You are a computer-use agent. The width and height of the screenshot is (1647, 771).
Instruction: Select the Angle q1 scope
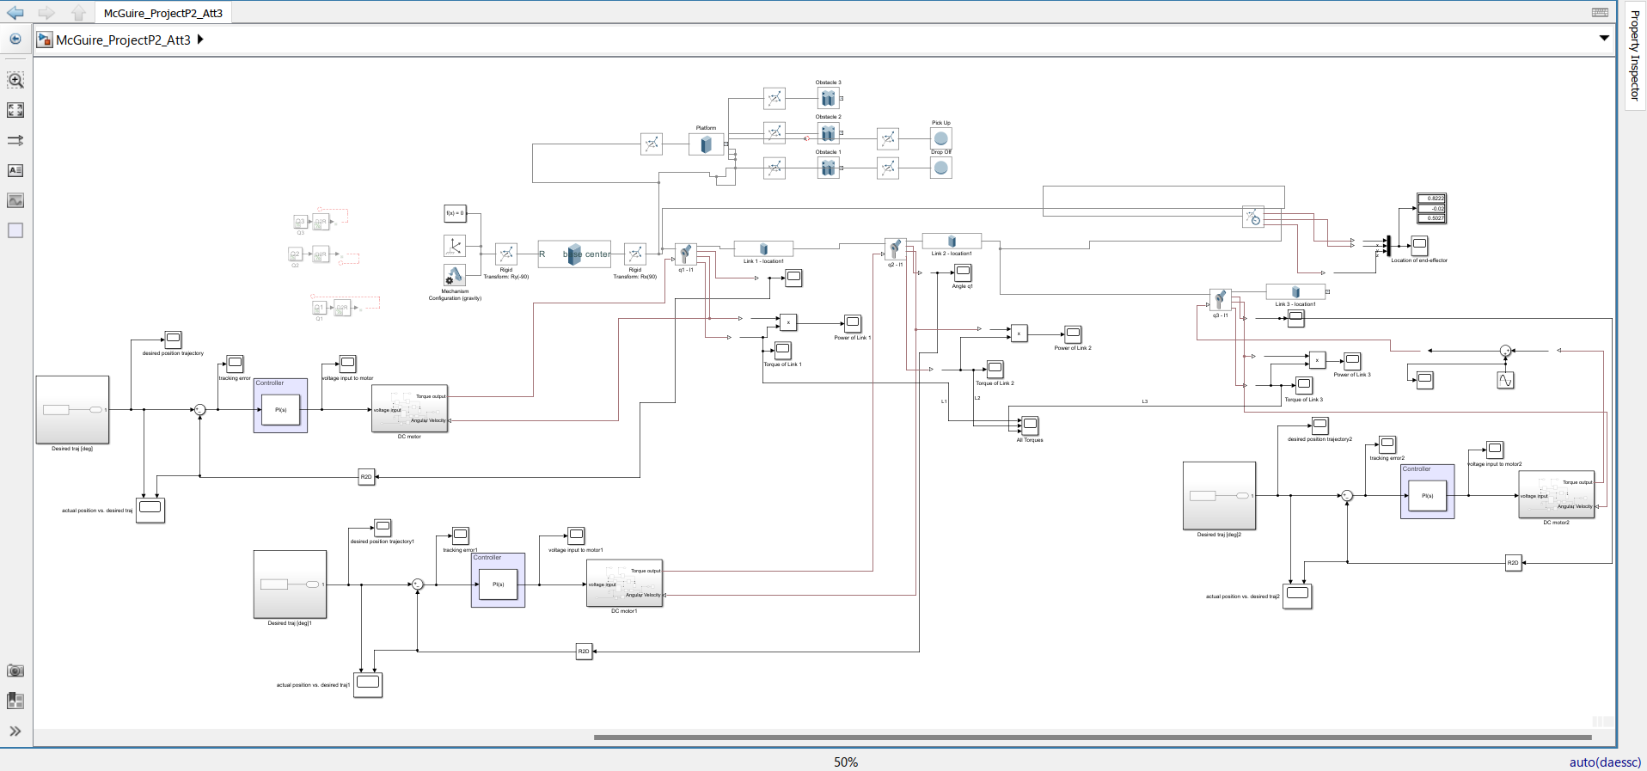[963, 272]
